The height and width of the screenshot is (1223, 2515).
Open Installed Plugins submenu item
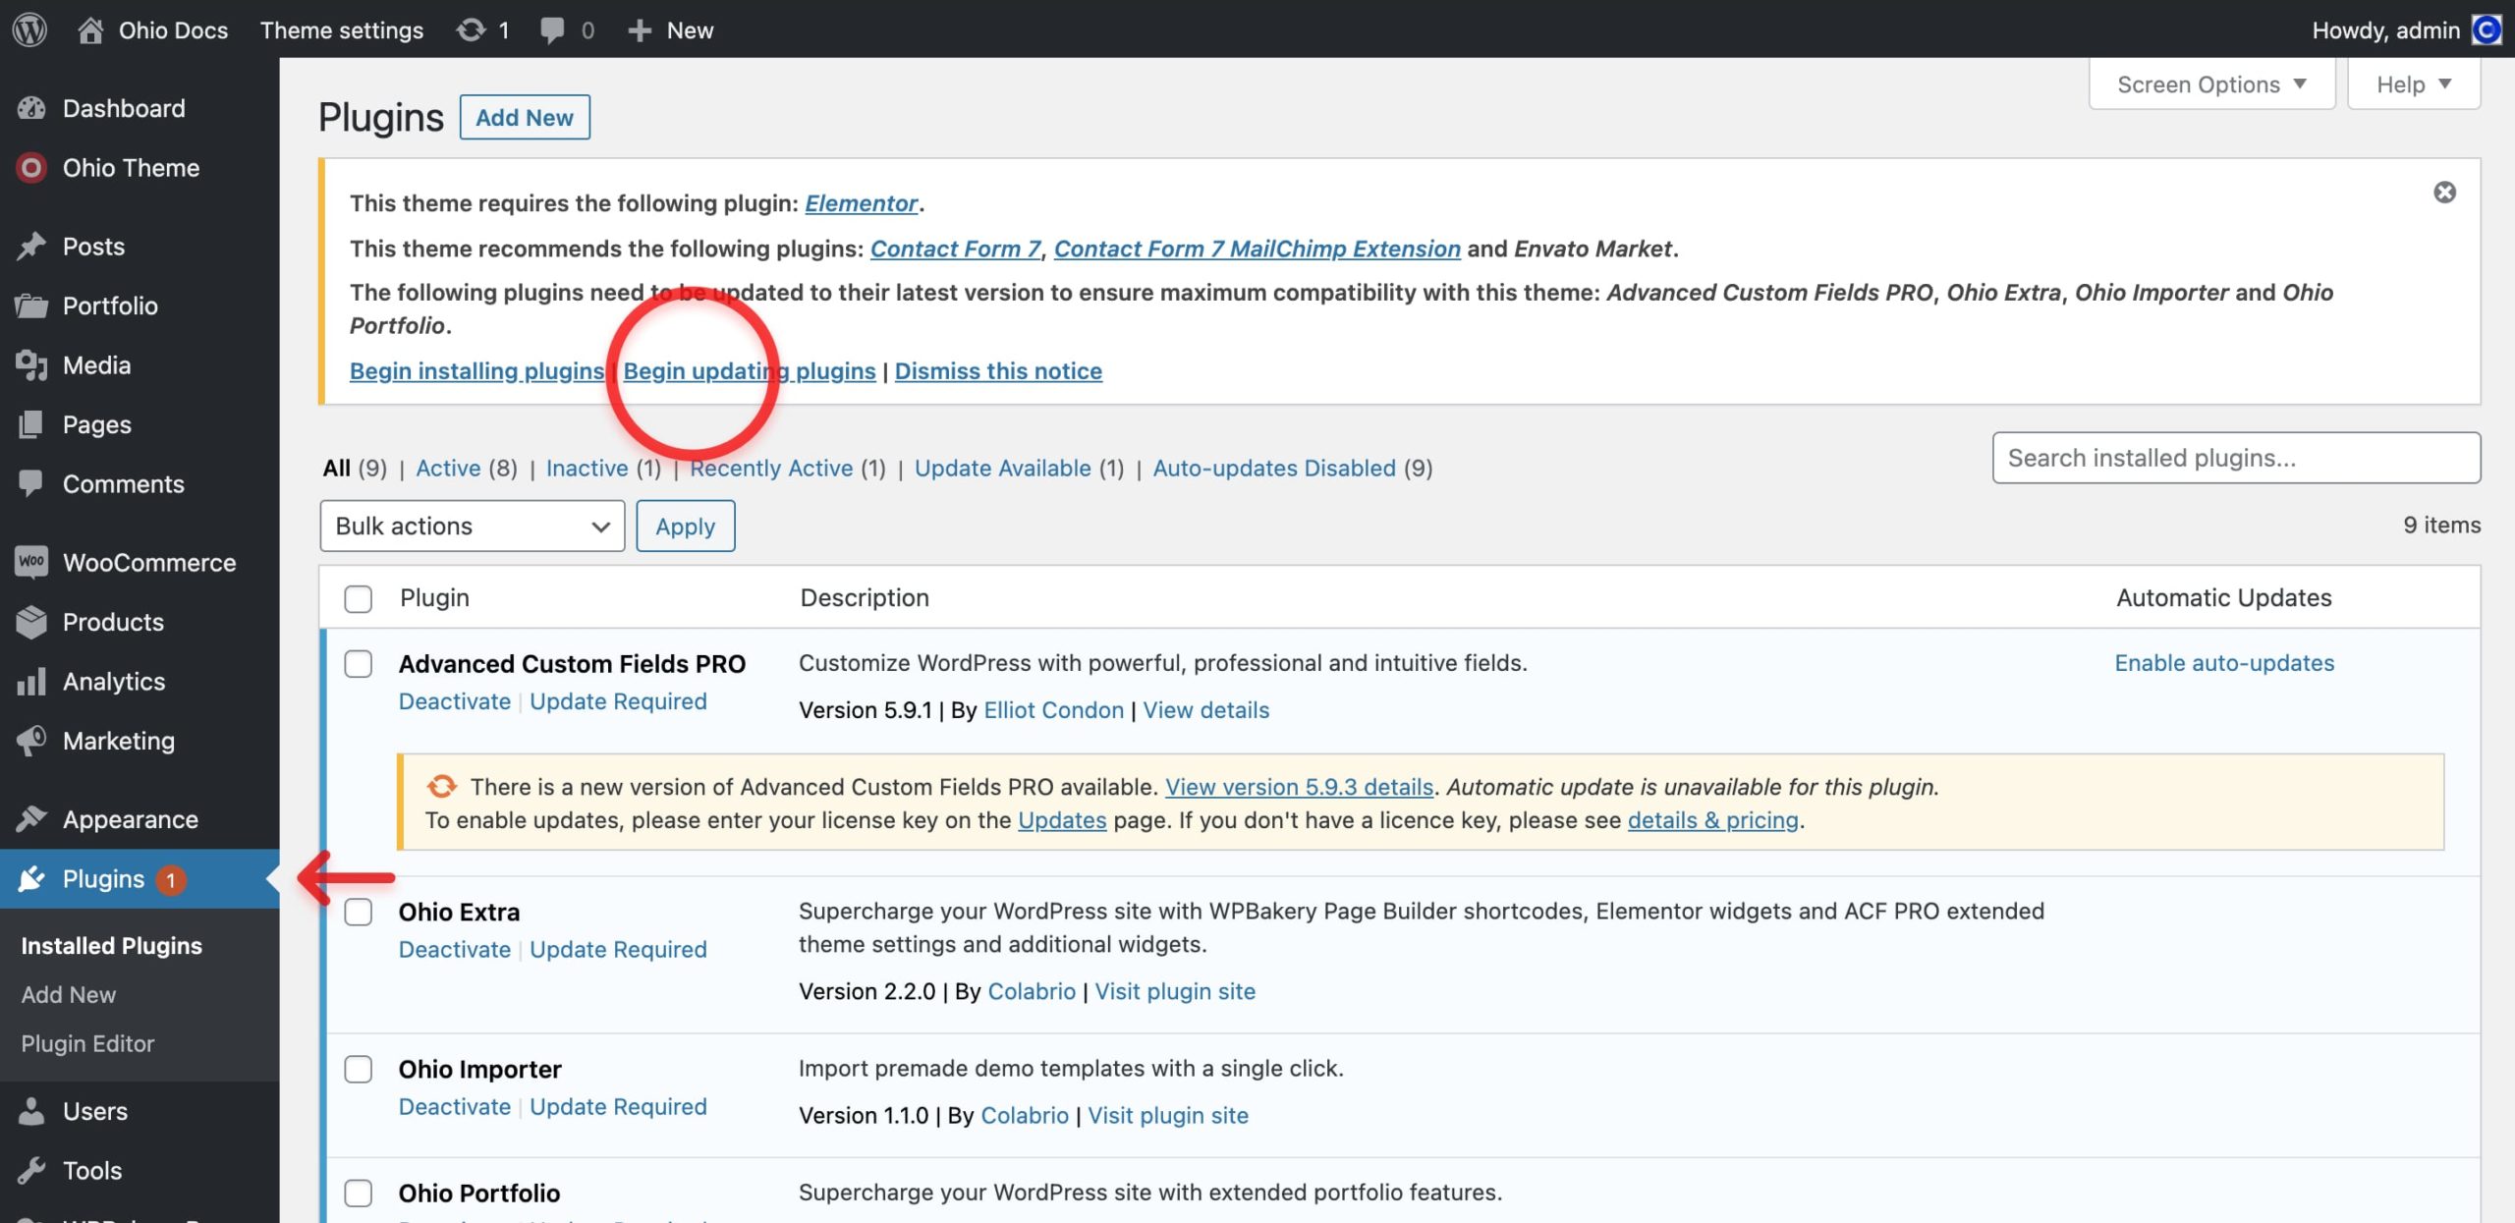(112, 945)
